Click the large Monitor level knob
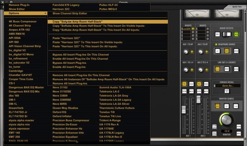 click(227, 120)
